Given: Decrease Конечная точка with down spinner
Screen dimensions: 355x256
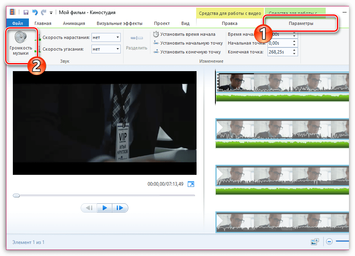Looking at the screenshot, I should (294, 54).
